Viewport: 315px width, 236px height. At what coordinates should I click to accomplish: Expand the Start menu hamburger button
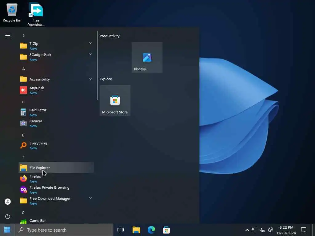pos(8,36)
